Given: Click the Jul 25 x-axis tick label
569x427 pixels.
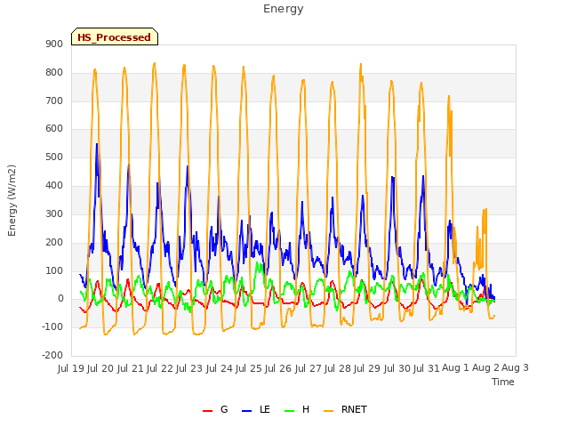Looking at the screenshot, I should point(249,368).
